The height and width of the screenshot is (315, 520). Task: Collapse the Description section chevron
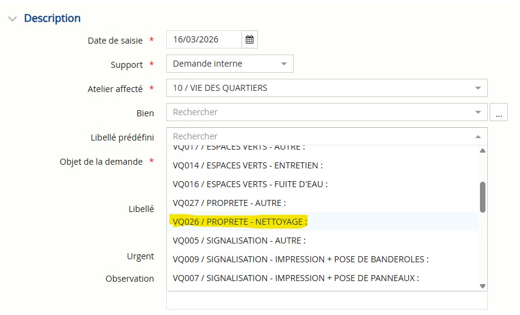(12, 19)
